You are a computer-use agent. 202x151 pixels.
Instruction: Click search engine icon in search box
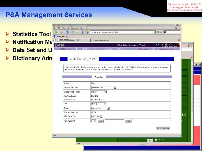point(165,32)
